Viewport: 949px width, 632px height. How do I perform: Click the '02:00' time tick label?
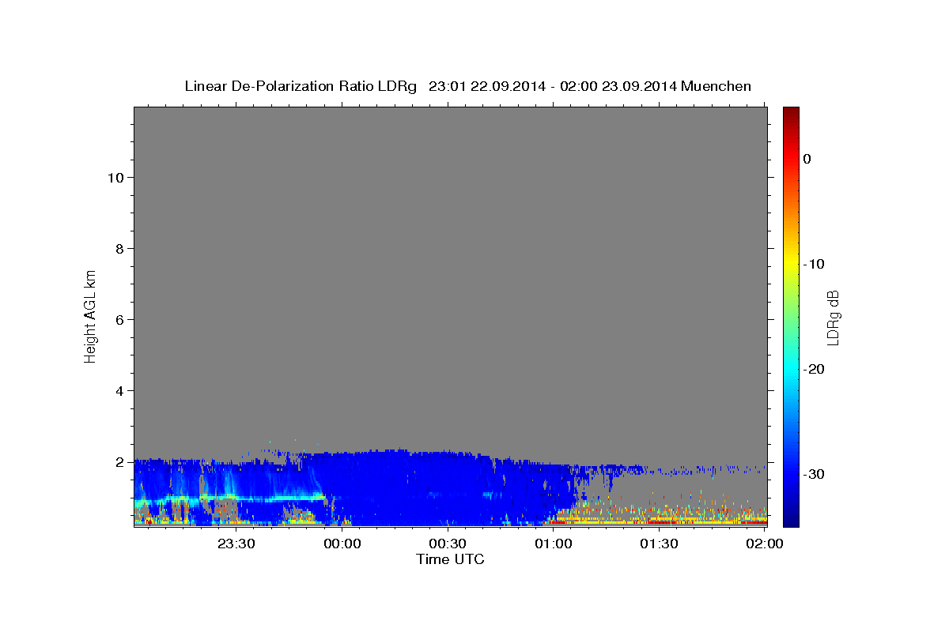pyautogui.click(x=764, y=544)
